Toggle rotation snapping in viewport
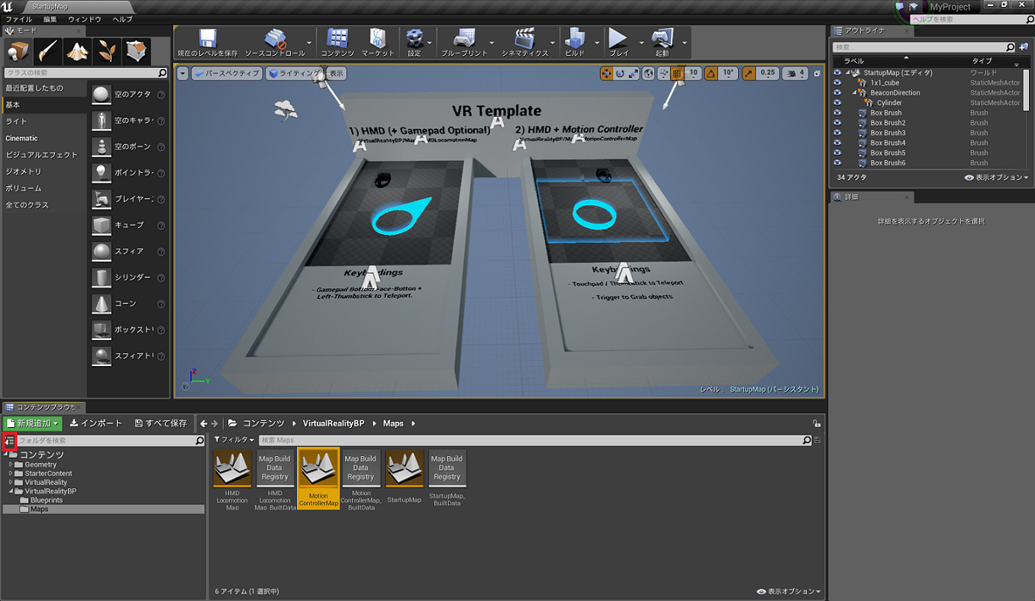 [711, 73]
